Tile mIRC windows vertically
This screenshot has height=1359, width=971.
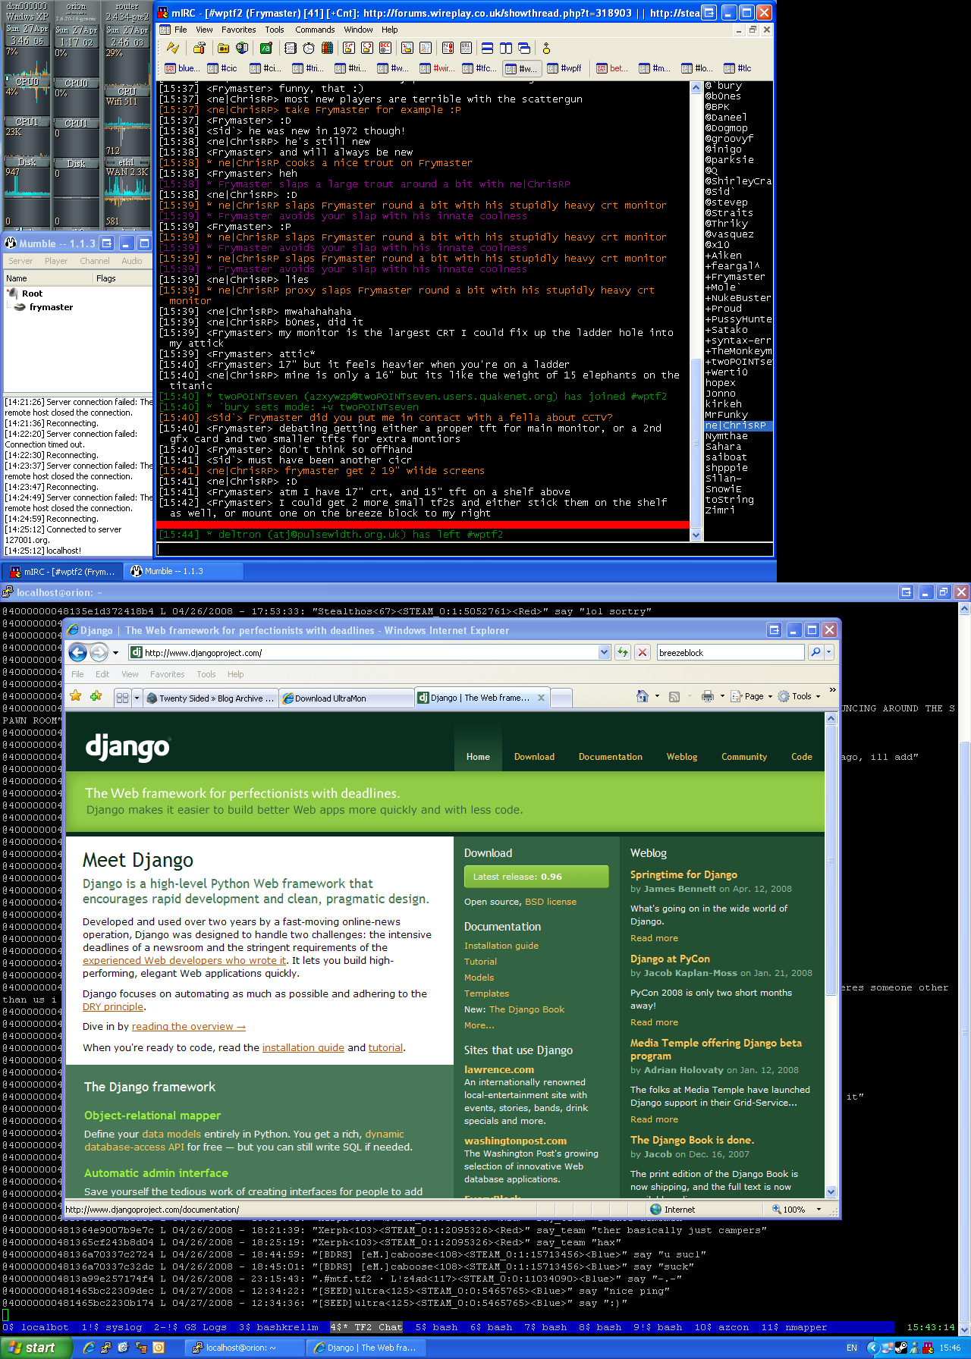pos(505,48)
